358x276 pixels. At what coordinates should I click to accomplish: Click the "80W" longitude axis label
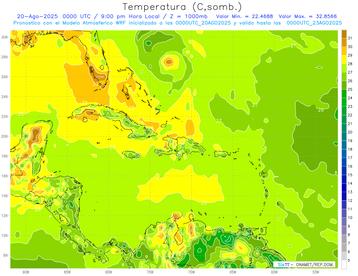point(109,272)
